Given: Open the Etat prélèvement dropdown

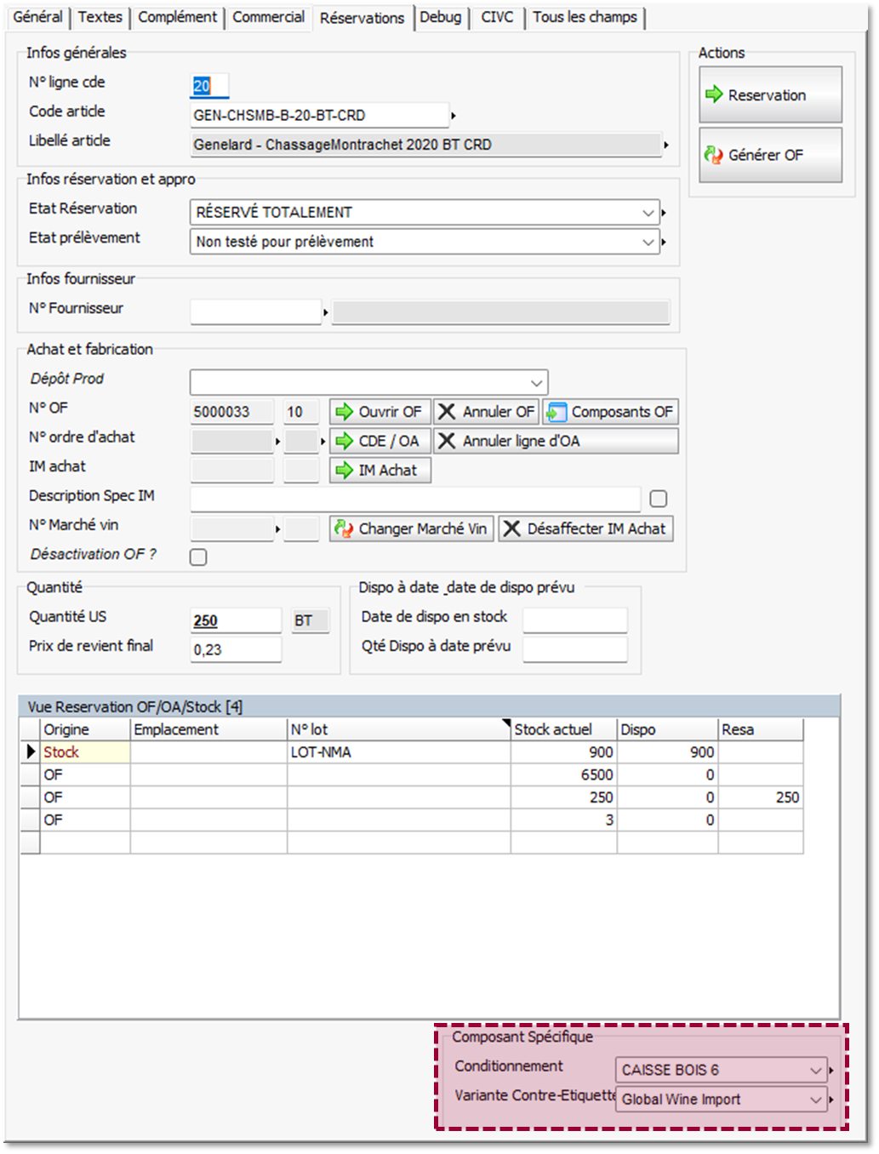Looking at the screenshot, I should pyautogui.click(x=648, y=243).
